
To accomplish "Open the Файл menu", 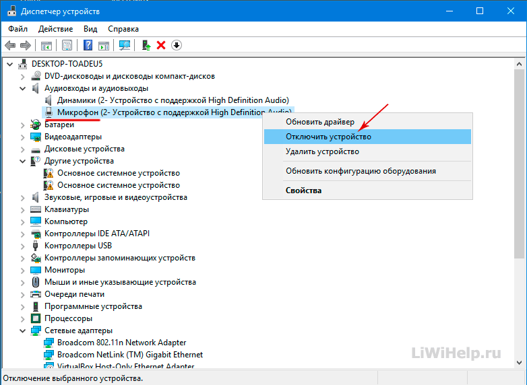I will coord(18,29).
